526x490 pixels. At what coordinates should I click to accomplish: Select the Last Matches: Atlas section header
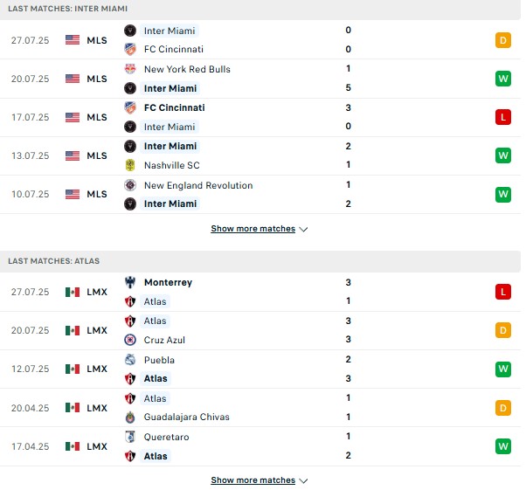[x=260, y=261]
